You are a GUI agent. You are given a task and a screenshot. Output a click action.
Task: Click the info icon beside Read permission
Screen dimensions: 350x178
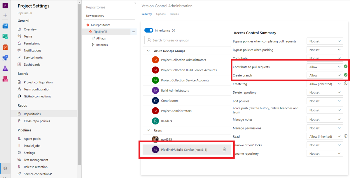[346, 136]
